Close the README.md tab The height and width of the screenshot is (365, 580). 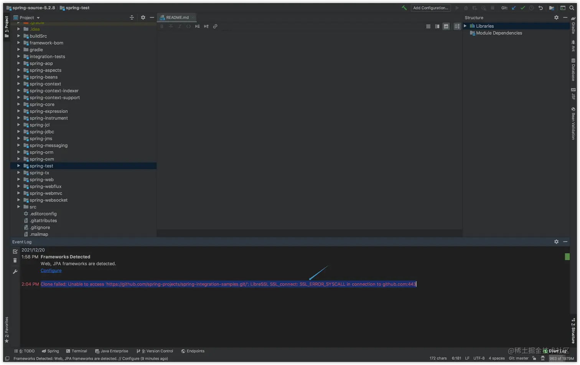pos(193,18)
